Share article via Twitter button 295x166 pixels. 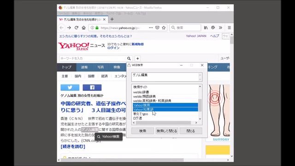click(70, 88)
